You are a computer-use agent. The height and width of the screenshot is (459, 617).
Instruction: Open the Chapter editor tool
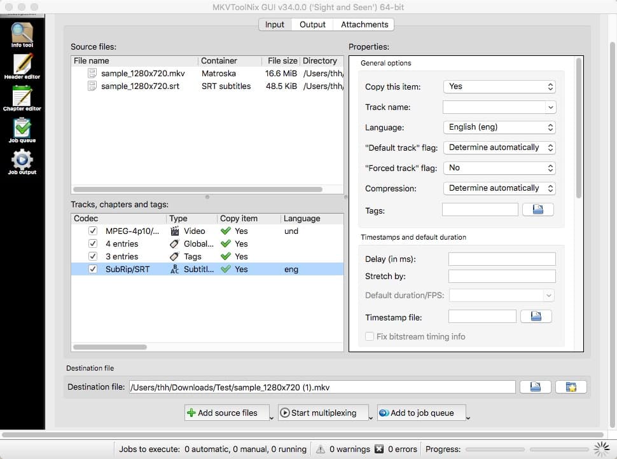point(22,98)
